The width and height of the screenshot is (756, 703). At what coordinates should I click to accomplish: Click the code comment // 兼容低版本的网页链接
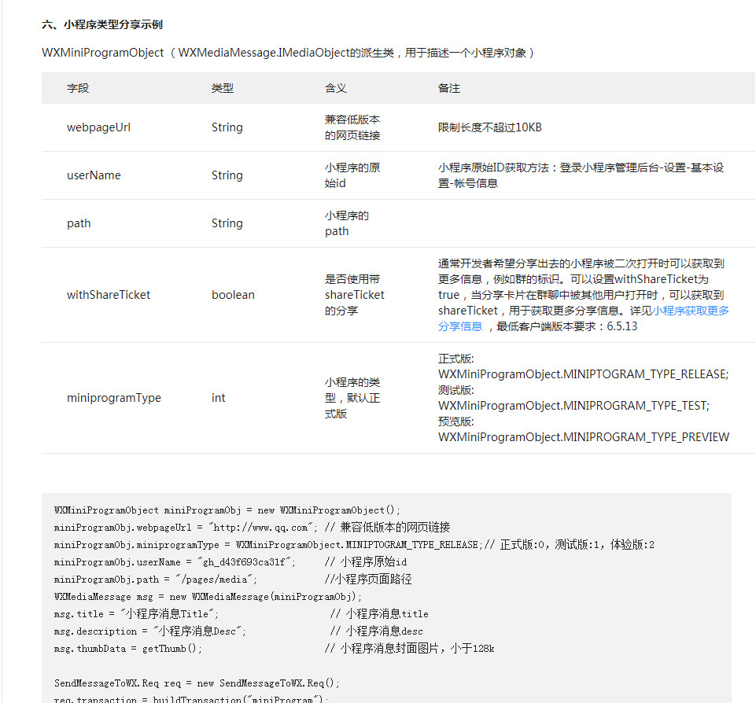click(x=388, y=528)
